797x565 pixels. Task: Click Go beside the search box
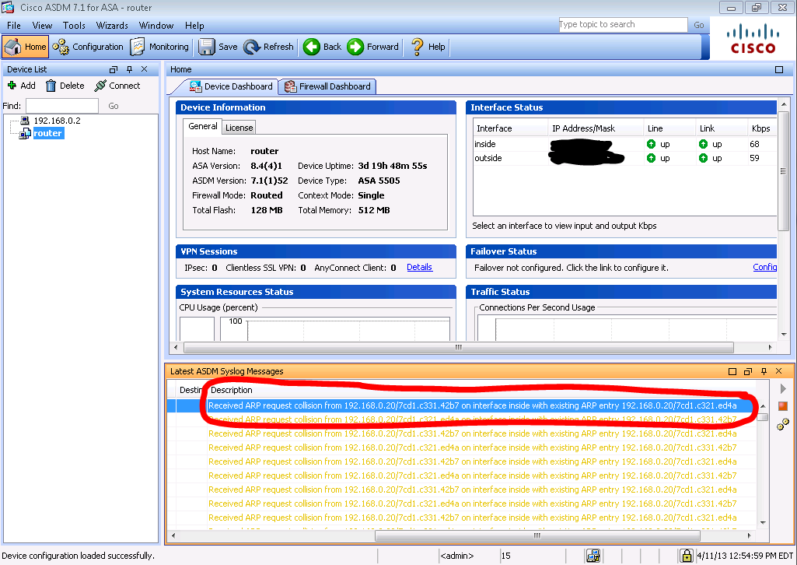(x=699, y=25)
